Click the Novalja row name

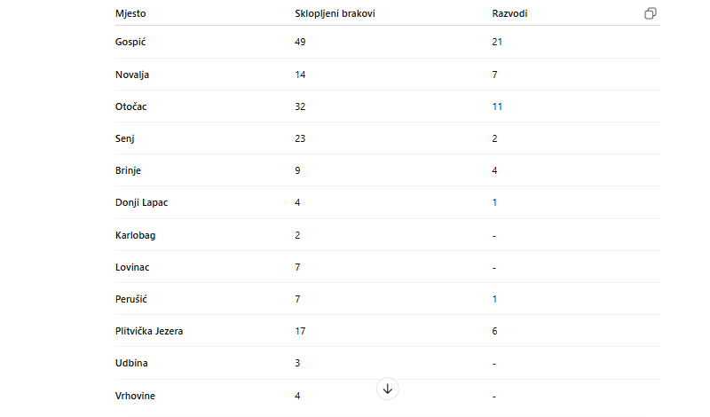pyautogui.click(x=131, y=75)
